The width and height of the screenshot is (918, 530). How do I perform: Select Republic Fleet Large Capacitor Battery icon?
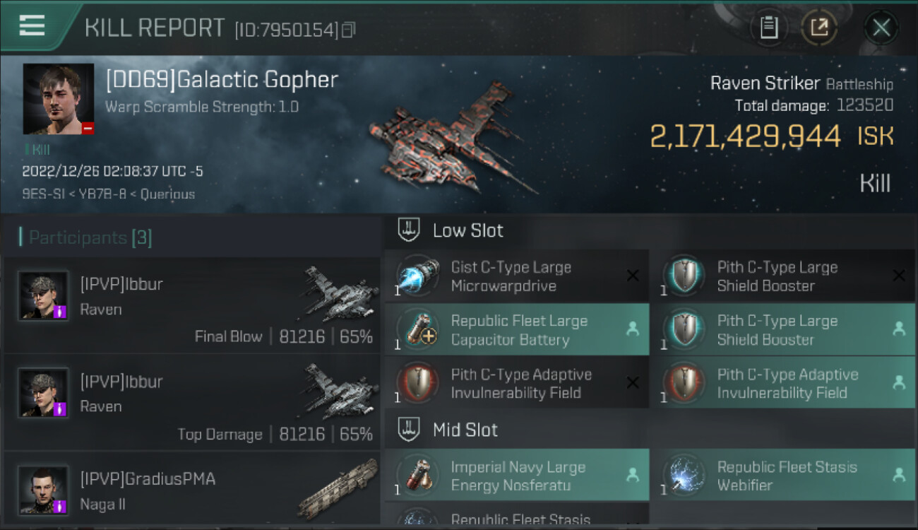417,329
